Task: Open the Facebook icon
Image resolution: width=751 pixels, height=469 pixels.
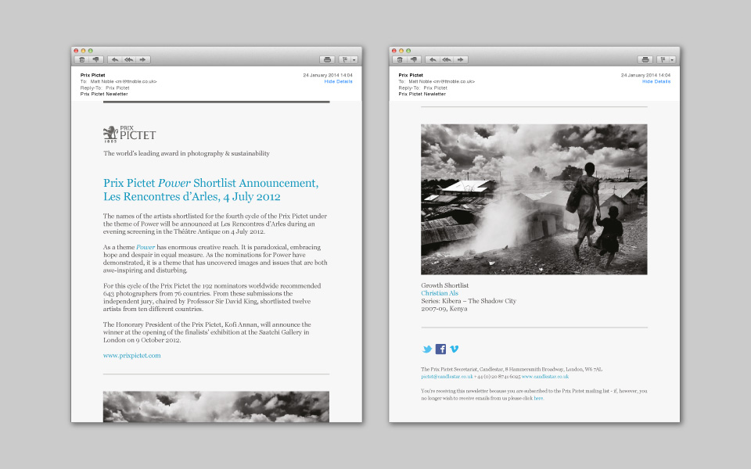Action: pyautogui.click(x=440, y=349)
